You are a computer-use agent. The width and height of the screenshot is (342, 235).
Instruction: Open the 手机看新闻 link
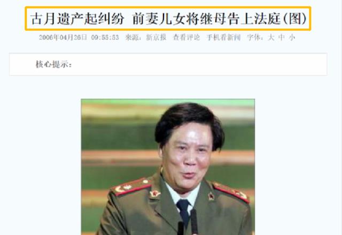pos(223,37)
